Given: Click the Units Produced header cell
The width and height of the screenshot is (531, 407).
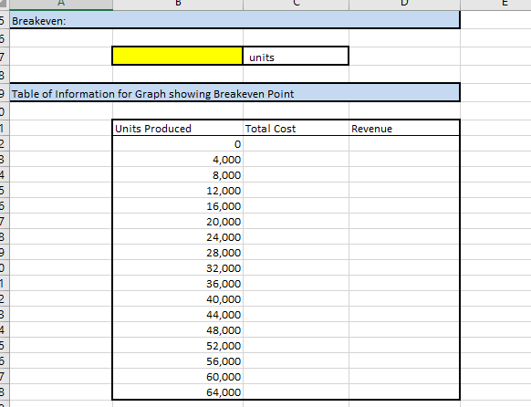Looking at the screenshot, I should click(x=178, y=129).
